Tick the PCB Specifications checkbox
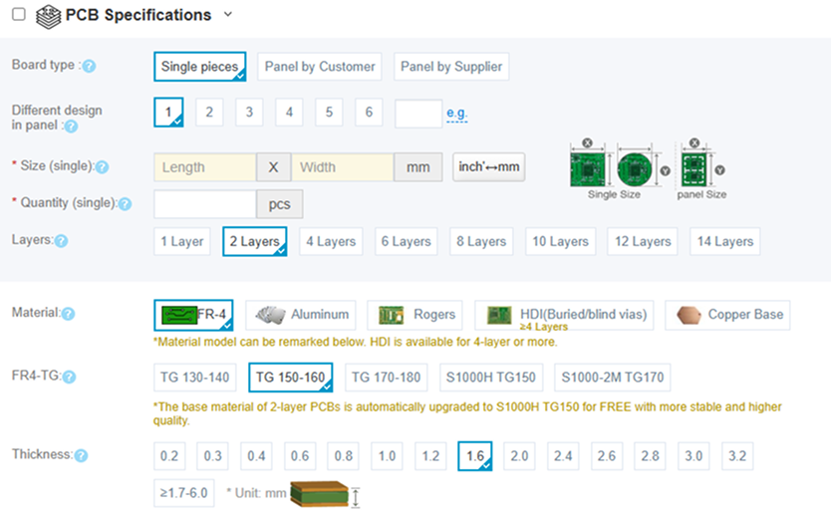The image size is (831, 514). click(19, 15)
